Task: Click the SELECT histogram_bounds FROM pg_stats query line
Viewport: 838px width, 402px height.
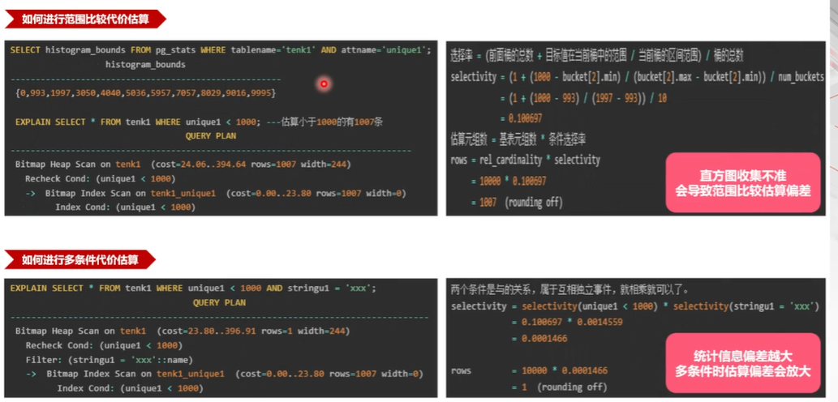Action: 221,50
